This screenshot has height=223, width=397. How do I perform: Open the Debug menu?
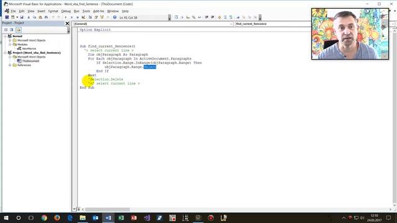[66, 11]
